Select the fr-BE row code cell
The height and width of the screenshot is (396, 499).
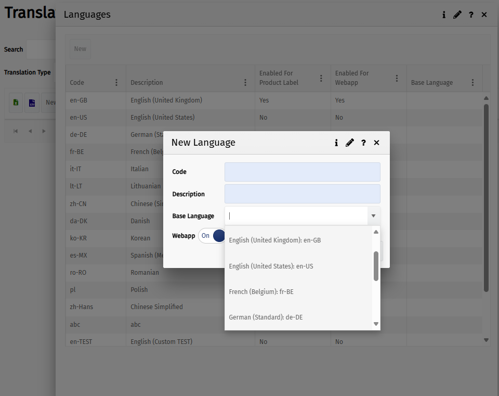[96, 152]
